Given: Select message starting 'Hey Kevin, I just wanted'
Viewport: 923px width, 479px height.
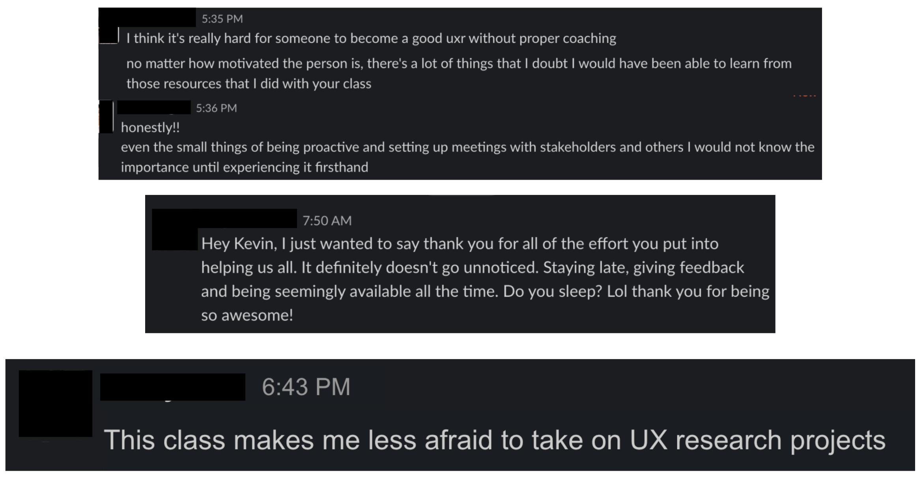Looking at the screenshot, I should coord(485,279).
